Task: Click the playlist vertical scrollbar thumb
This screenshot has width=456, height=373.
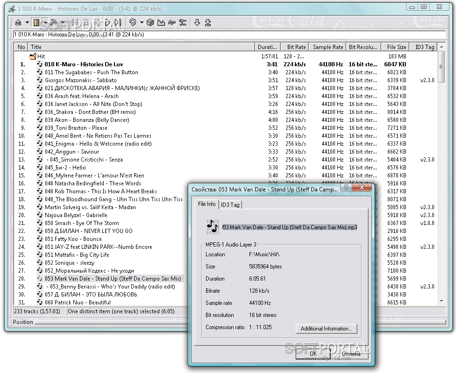Action: pyautogui.click(x=442, y=67)
